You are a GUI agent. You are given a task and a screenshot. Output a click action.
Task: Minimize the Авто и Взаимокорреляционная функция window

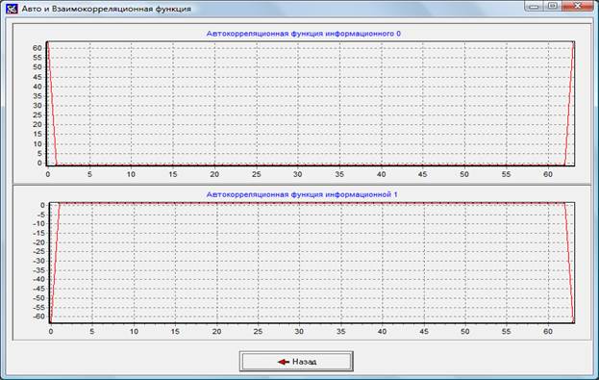click(534, 6)
